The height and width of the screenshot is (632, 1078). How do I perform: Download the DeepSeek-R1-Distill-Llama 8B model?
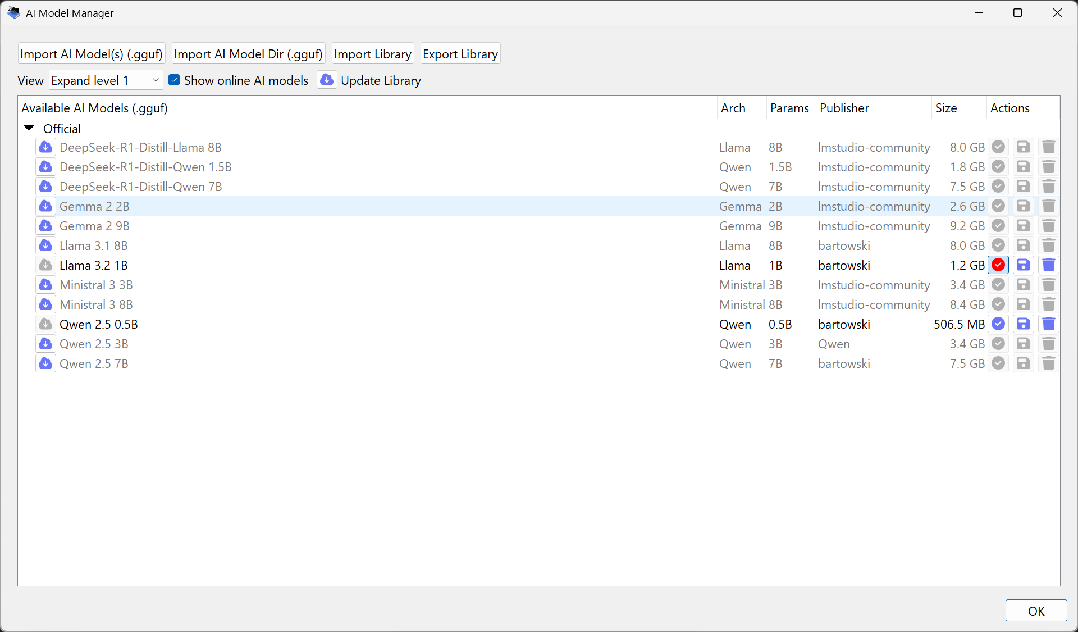pyautogui.click(x=45, y=147)
